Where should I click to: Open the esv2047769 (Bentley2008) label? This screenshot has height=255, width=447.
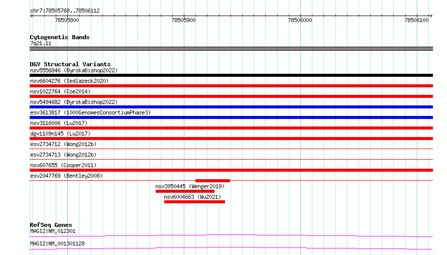[x=66, y=176]
